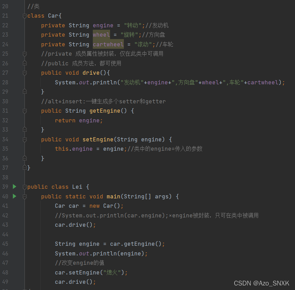The width and height of the screenshot is (295, 290).
Task: Click string literal "熄火"
Action: (x=112, y=272)
